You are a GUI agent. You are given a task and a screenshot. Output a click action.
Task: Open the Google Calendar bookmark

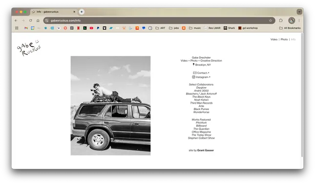[33, 28]
